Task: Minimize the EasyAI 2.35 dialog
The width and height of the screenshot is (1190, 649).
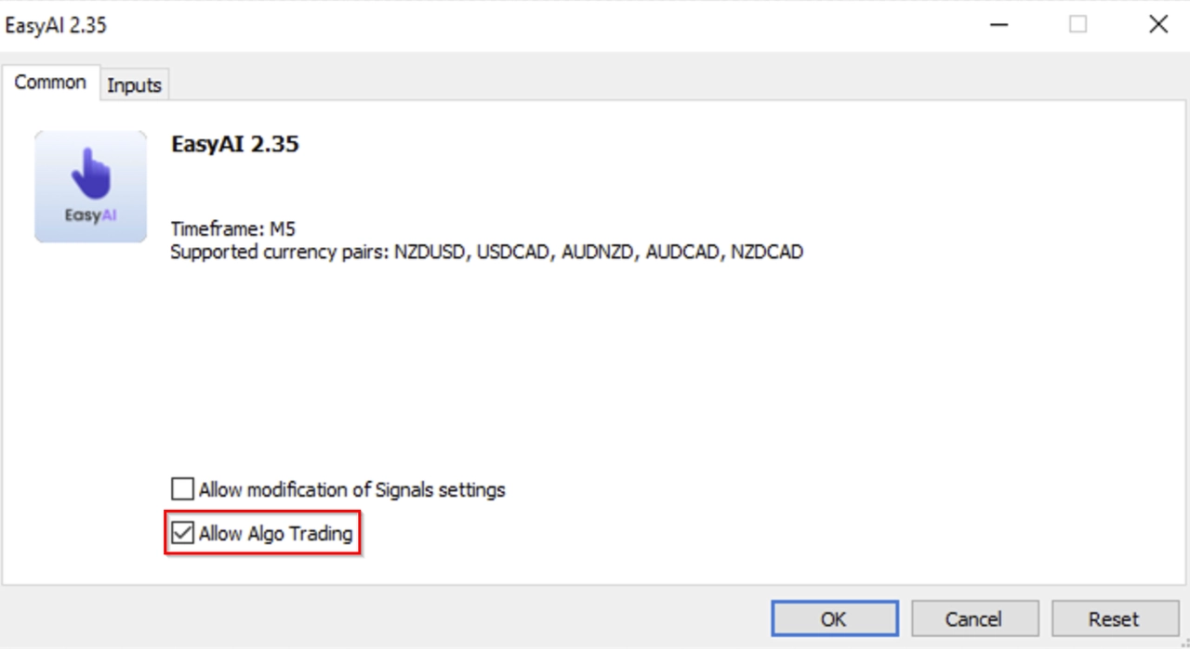Action: point(999,25)
